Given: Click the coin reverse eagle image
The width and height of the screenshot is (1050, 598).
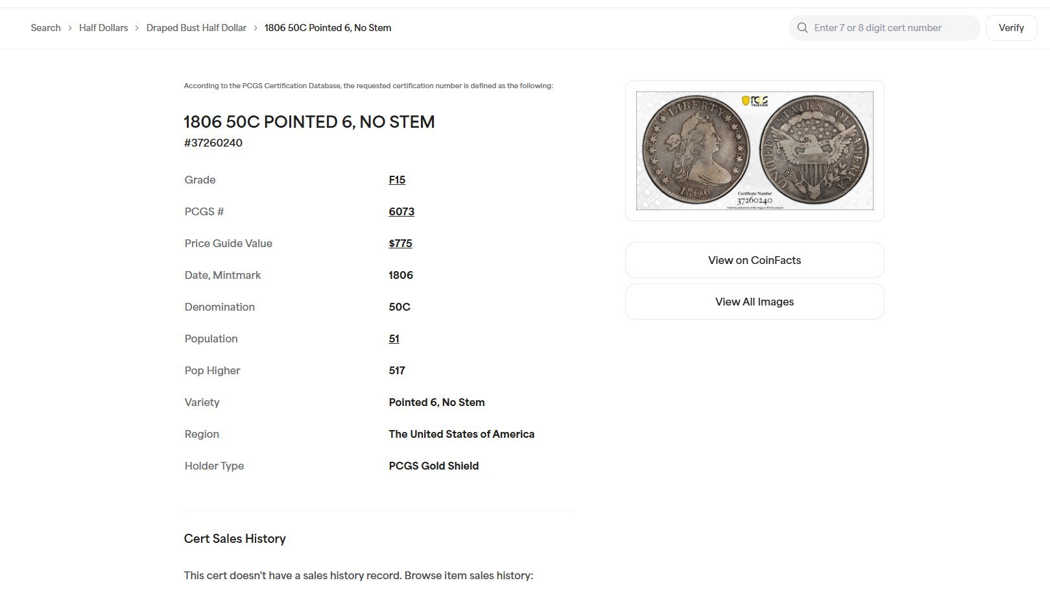Looking at the screenshot, I should pyautogui.click(x=814, y=150).
